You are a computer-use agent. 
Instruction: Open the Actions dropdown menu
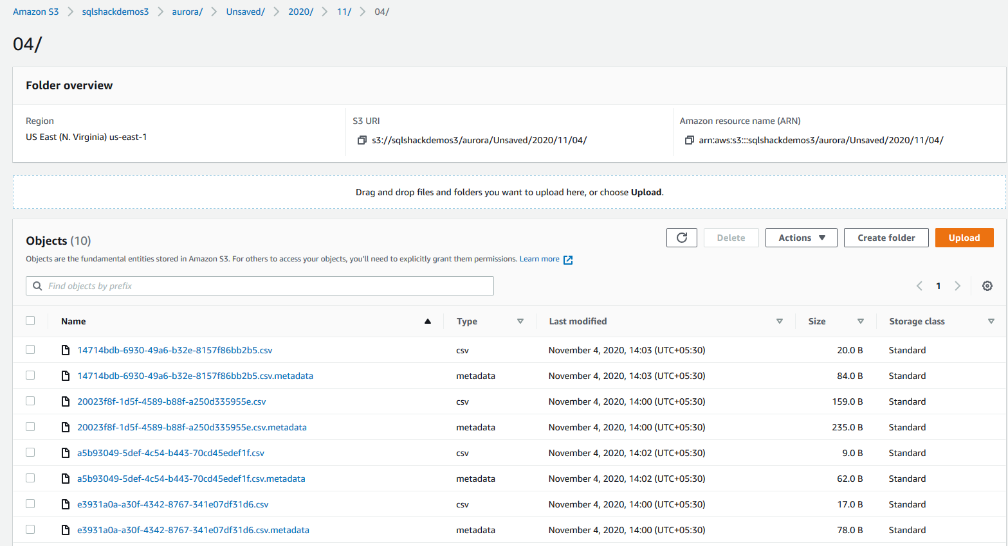coord(801,238)
